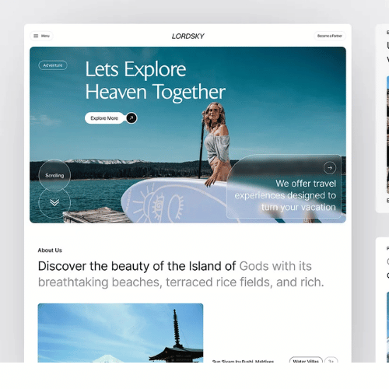Screen dimensions: 389x389
Task: Click the Lets Explore Heaven Together headline
Action: (x=156, y=81)
